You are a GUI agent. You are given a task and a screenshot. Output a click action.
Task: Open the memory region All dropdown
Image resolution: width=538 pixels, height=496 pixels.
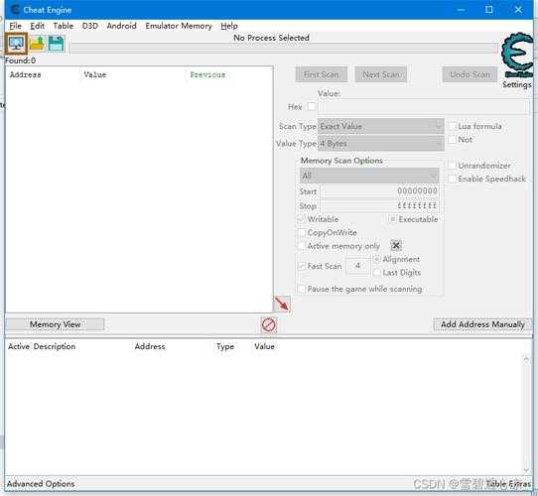[369, 176]
